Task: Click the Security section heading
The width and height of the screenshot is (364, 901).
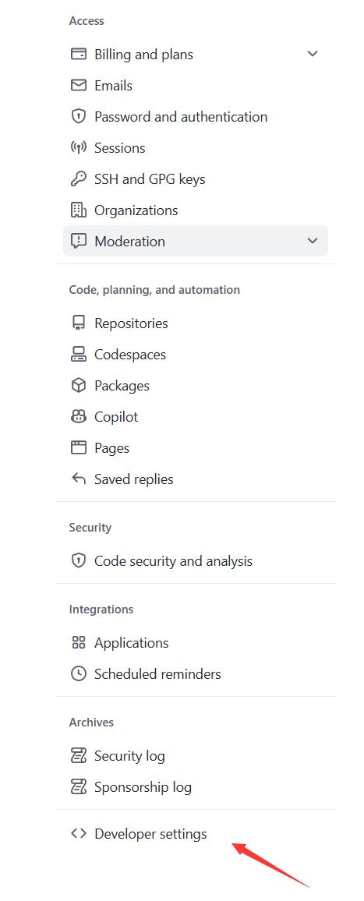Action: [x=90, y=528]
